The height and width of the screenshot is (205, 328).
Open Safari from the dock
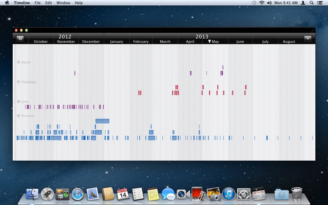point(77,194)
